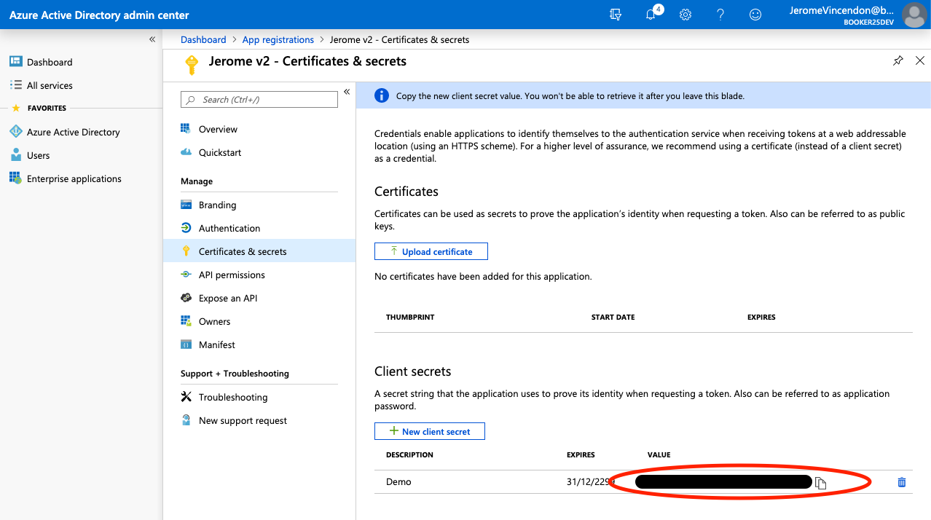This screenshot has width=931, height=520.
Task: Delete the Demo client secret
Action: 902,482
